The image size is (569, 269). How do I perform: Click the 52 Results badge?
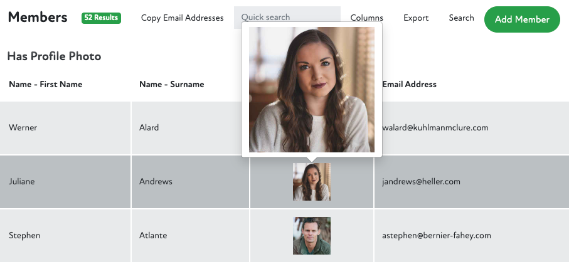click(x=101, y=18)
